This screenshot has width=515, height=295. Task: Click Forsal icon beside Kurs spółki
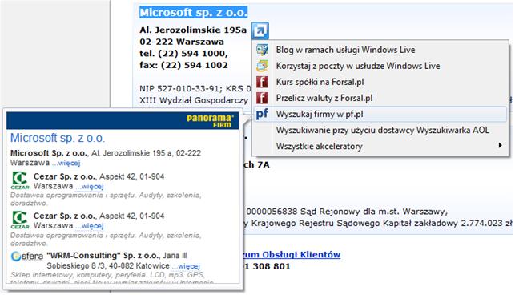coord(262,82)
